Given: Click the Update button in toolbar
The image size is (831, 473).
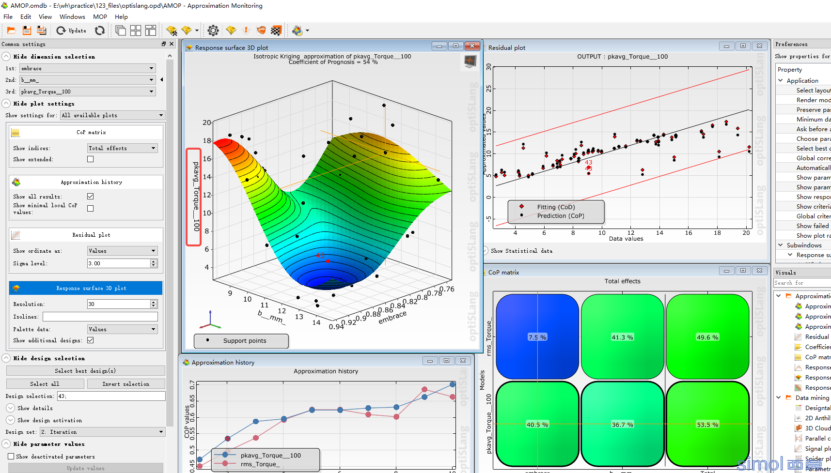Looking at the screenshot, I should coord(71,31).
